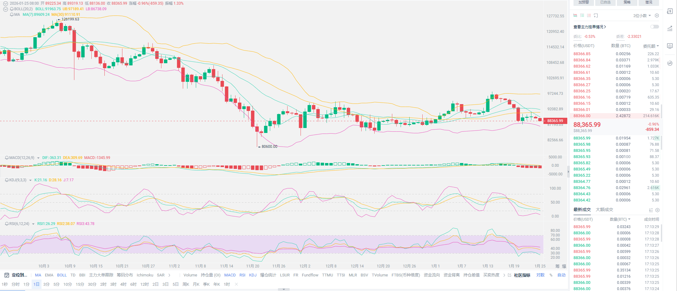Open the 委托额 column dropdown
This screenshot has height=291, width=677.
[651, 46]
